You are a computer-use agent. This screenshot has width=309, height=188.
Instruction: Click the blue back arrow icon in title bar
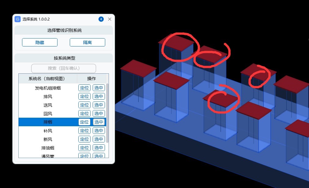(101, 19)
